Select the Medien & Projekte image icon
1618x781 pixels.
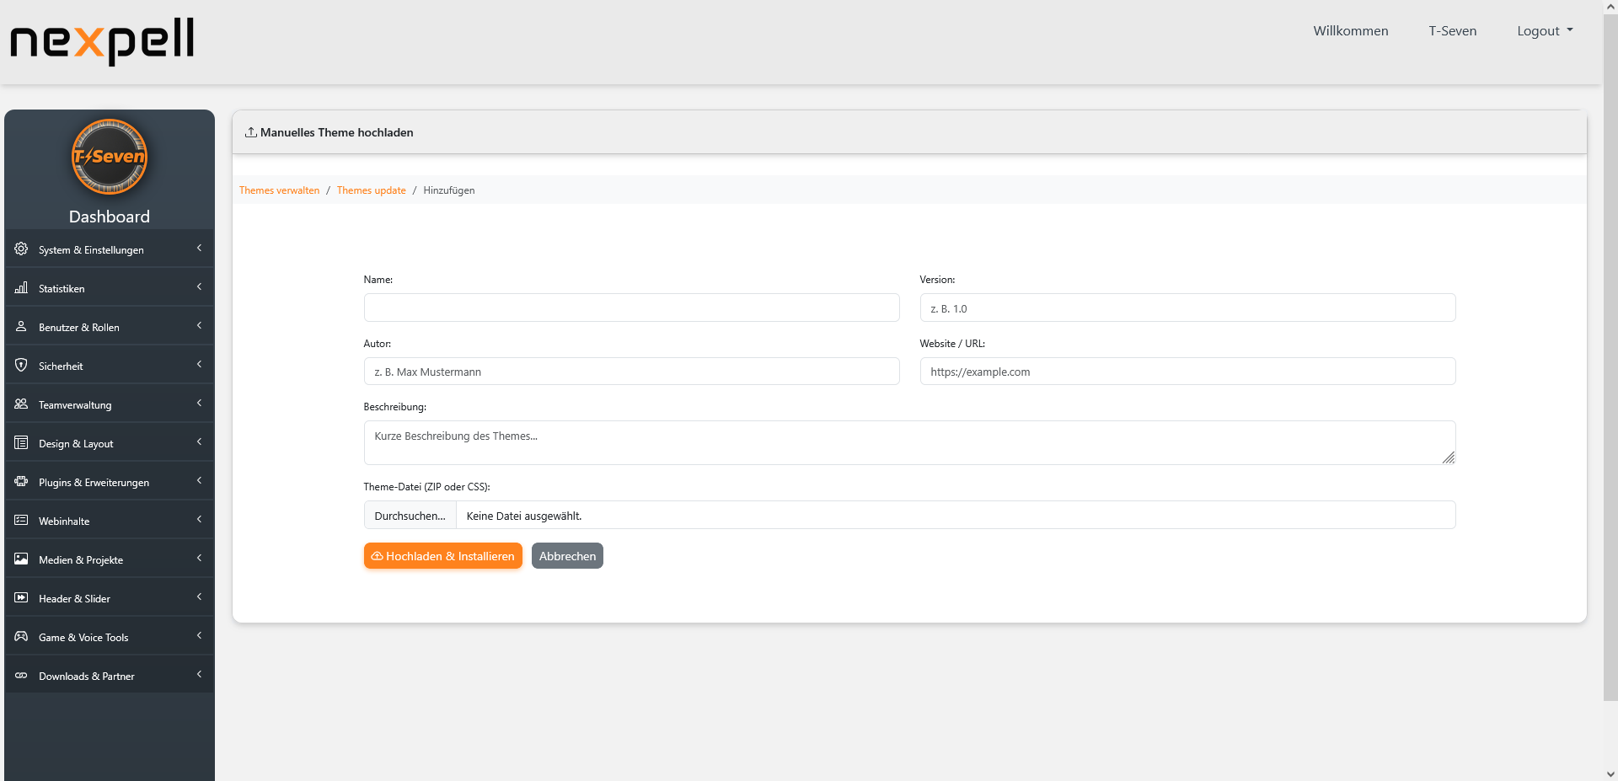tap(20, 559)
